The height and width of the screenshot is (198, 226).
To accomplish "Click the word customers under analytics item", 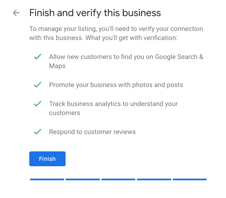I will (x=65, y=113).
